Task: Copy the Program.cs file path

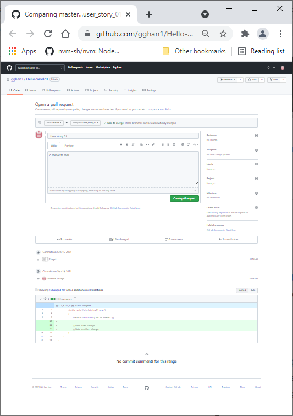Action: click(75, 299)
